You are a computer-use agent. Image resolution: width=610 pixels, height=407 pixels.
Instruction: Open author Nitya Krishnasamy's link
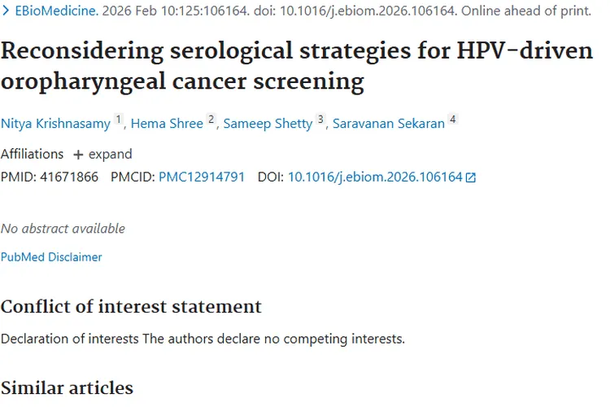(55, 124)
